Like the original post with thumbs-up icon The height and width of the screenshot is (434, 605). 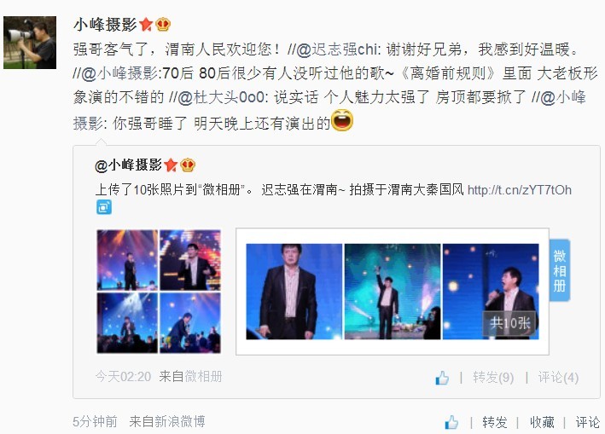pos(442,378)
